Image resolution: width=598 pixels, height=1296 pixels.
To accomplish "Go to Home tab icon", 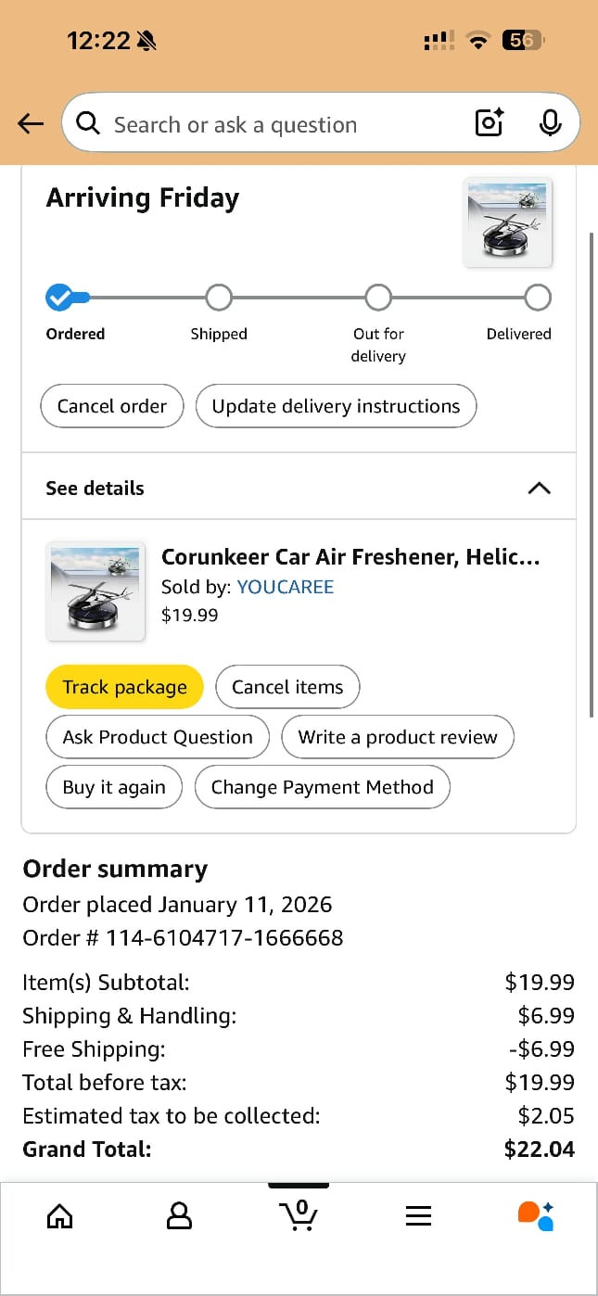I will pyautogui.click(x=59, y=1215).
